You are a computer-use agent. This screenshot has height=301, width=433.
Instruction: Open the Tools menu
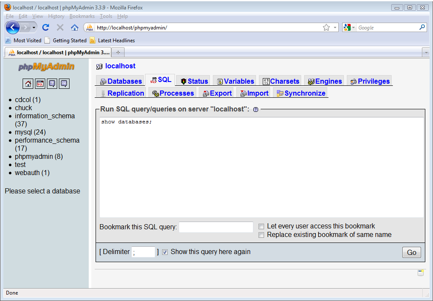pyautogui.click(x=106, y=16)
